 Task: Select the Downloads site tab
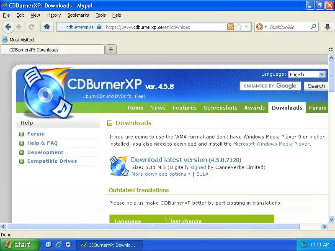[287, 108]
